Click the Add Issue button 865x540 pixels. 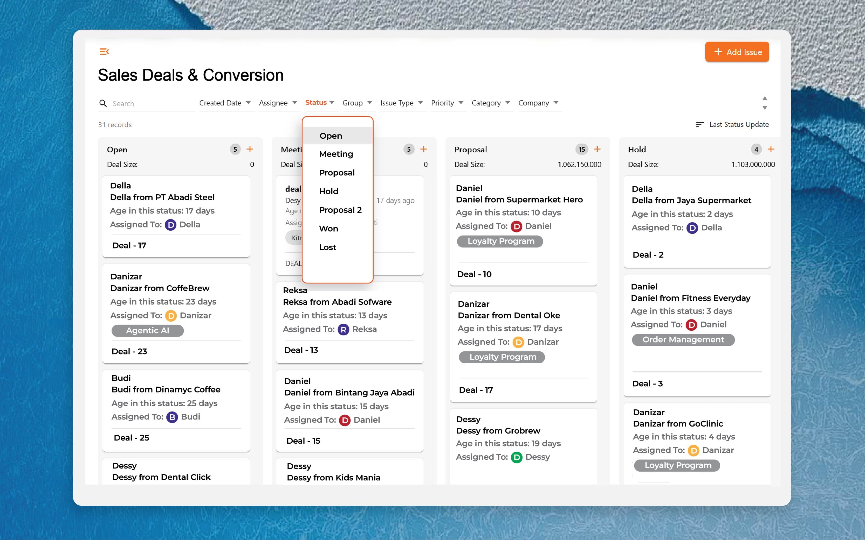737,52
